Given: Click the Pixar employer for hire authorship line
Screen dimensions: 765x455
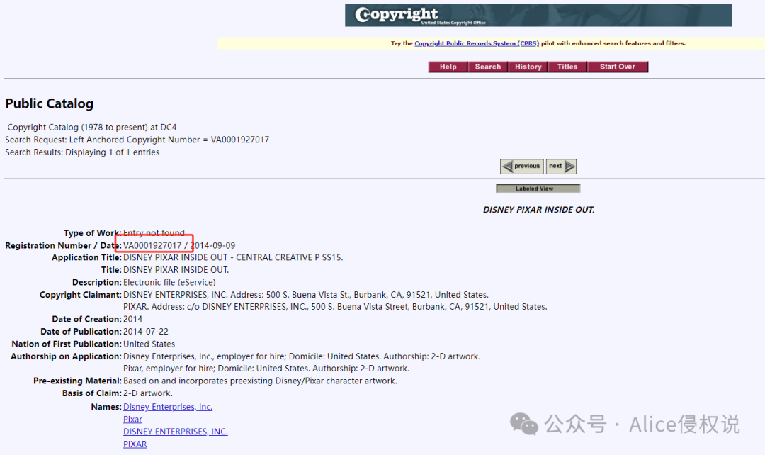Looking at the screenshot, I should point(266,368).
